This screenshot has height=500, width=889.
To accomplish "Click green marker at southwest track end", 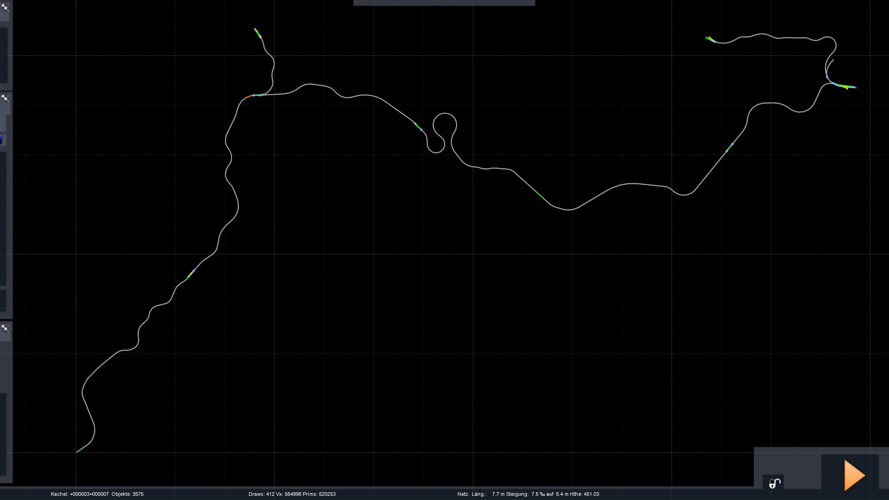I will point(79,450).
